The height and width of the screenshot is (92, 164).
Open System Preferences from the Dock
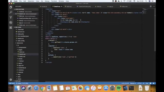click(112, 88)
